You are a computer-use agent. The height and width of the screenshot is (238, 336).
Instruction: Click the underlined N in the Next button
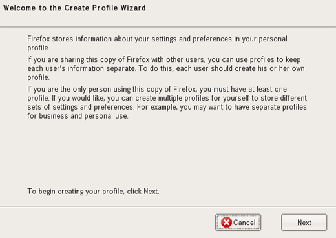point(299,223)
